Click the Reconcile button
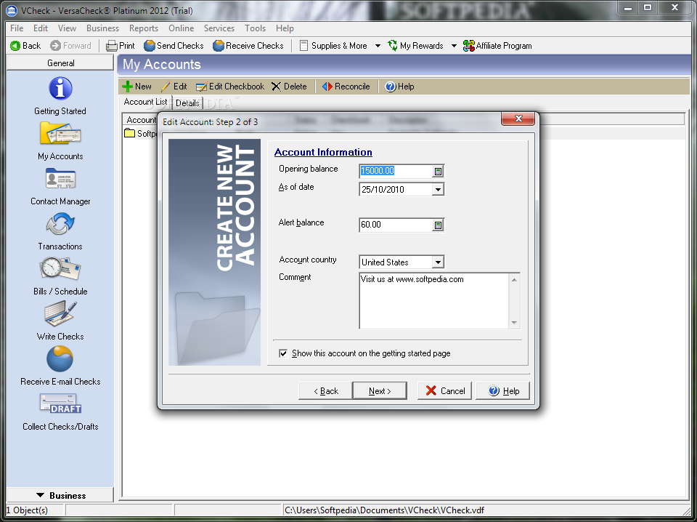The image size is (697, 522). coord(346,87)
